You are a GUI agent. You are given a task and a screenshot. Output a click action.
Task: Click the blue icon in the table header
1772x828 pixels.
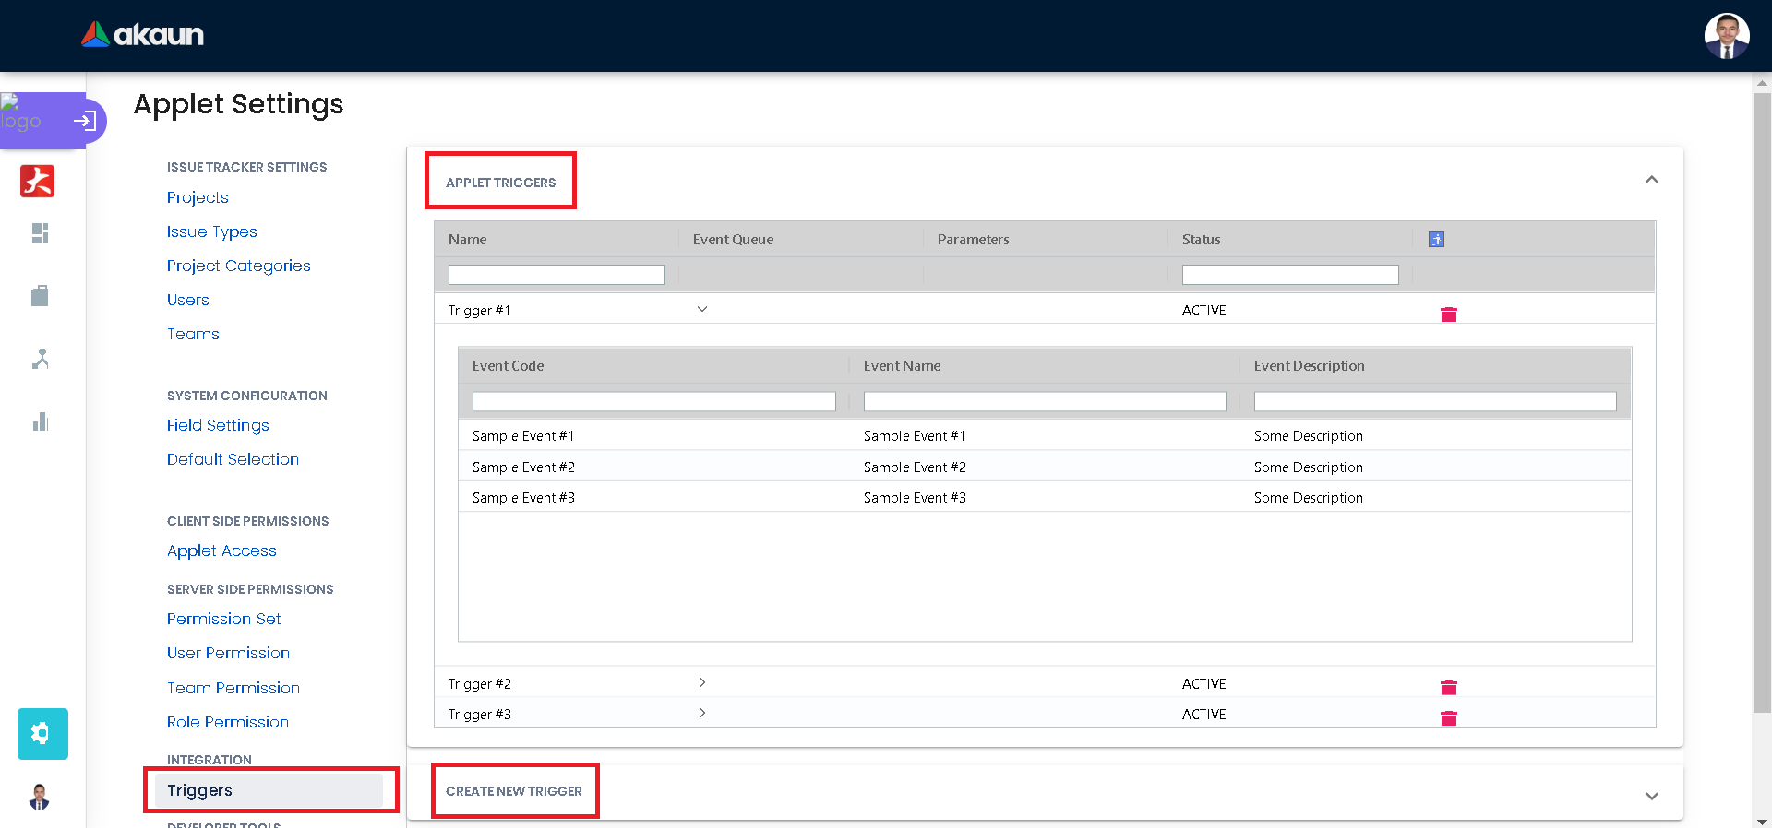[1436, 240]
